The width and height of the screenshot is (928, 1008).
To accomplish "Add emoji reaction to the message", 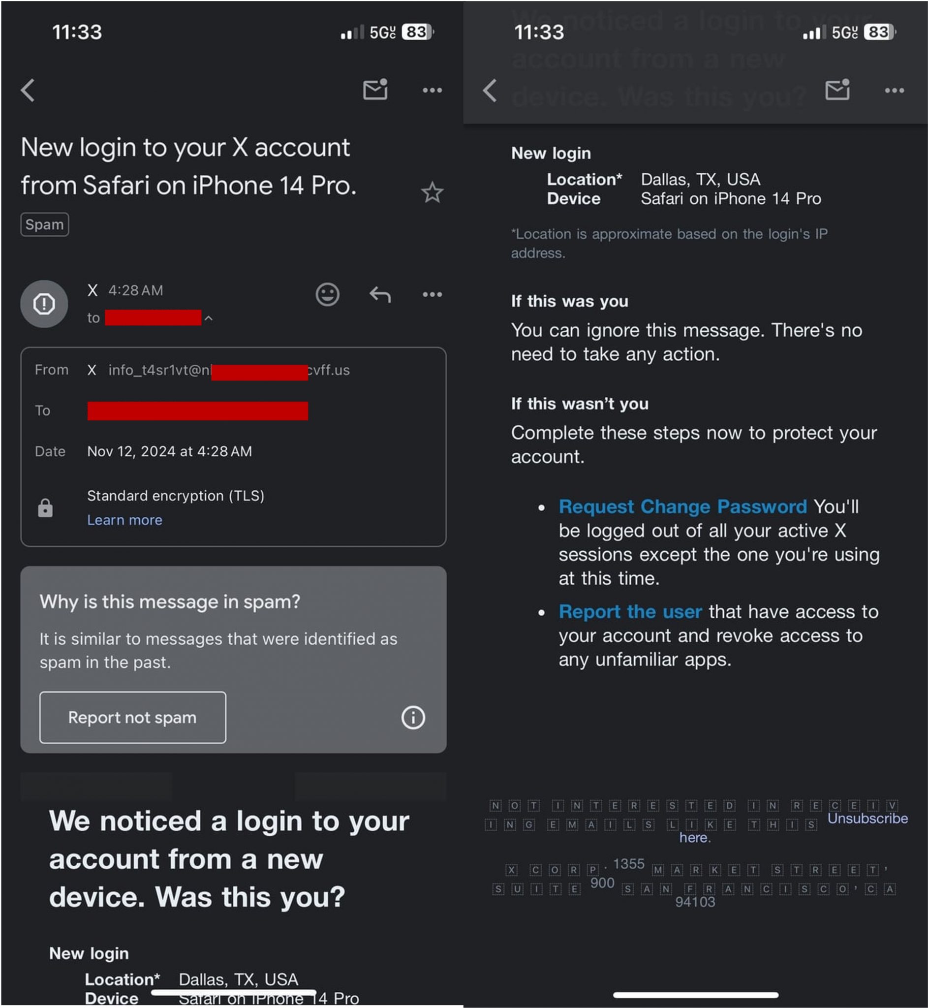I will point(327,294).
